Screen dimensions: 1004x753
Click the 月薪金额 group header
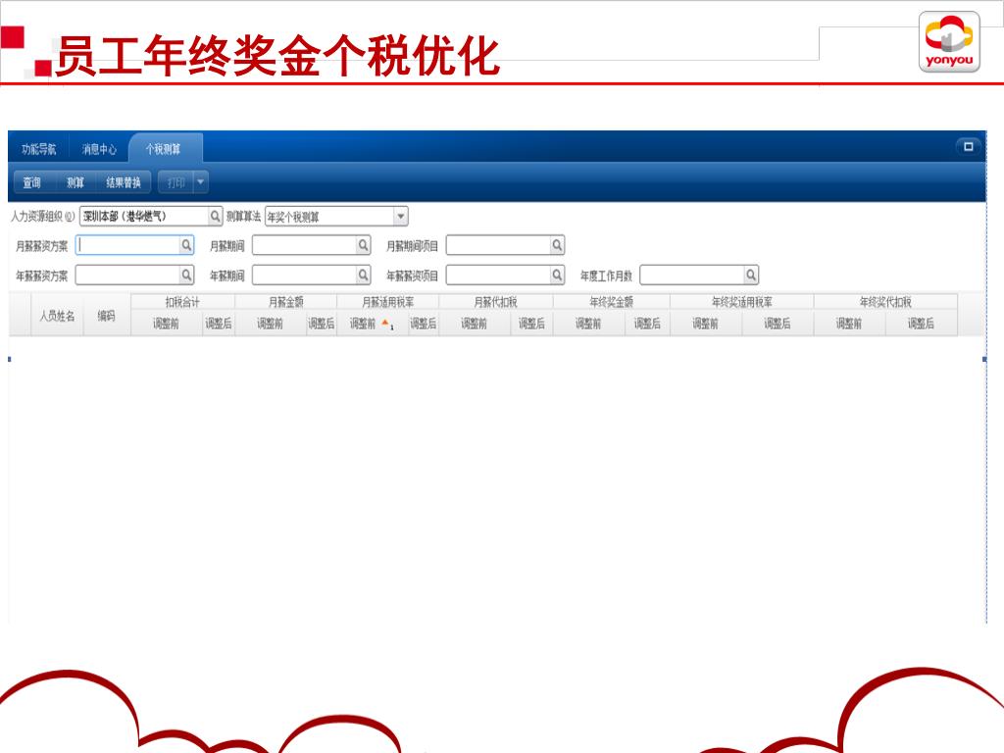click(x=285, y=302)
